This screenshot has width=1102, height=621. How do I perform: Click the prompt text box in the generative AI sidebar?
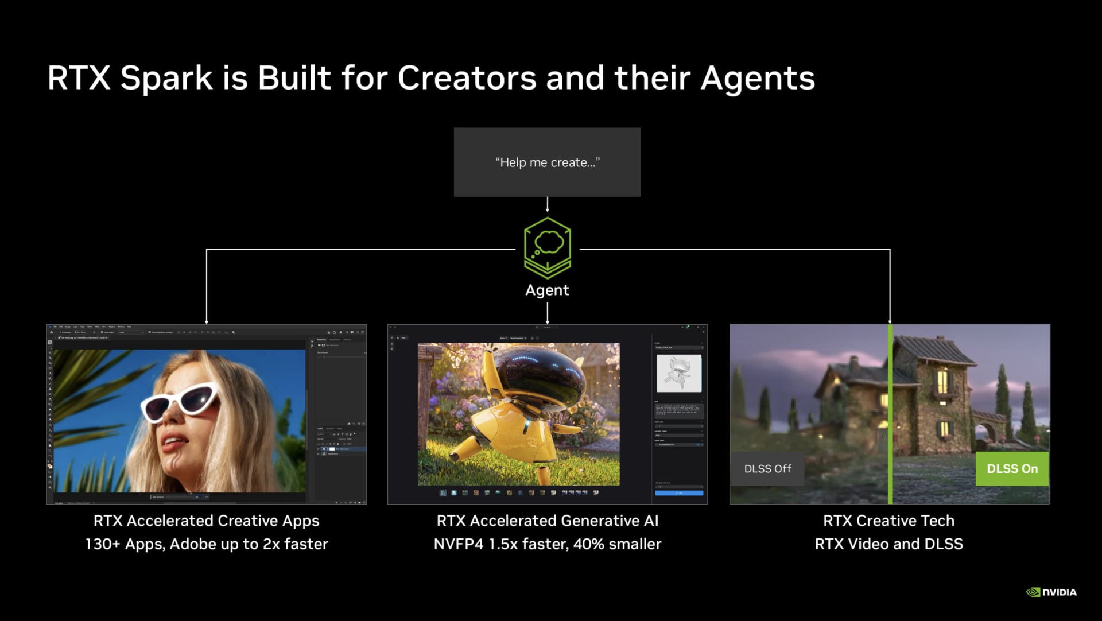coord(679,412)
